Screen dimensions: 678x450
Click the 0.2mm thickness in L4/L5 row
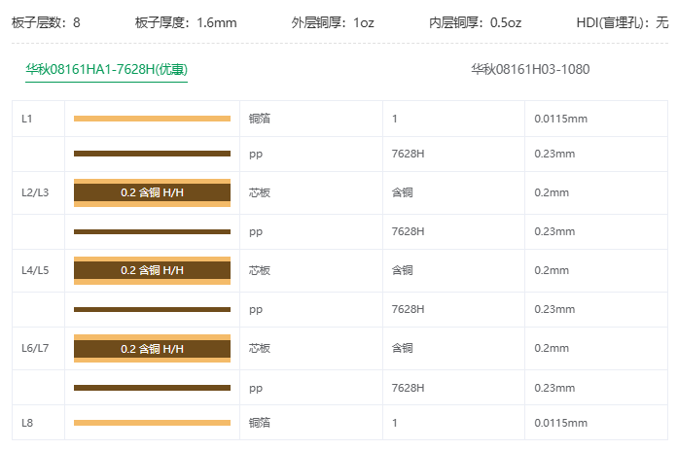552,270
